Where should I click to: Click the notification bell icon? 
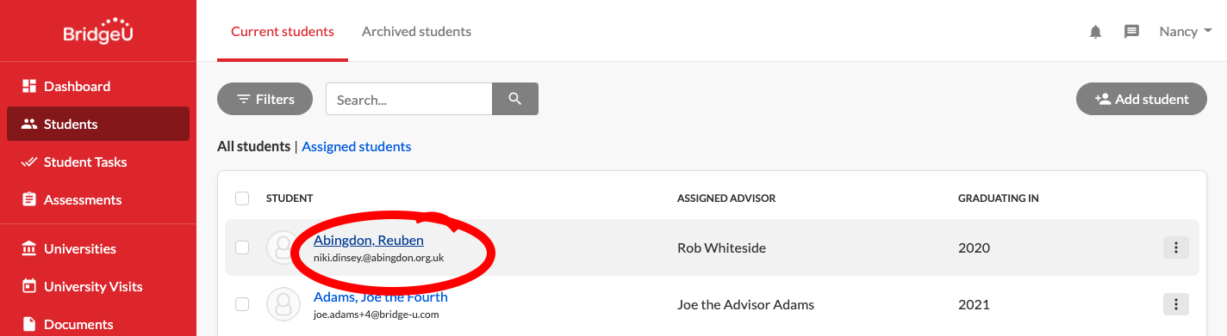(1095, 32)
